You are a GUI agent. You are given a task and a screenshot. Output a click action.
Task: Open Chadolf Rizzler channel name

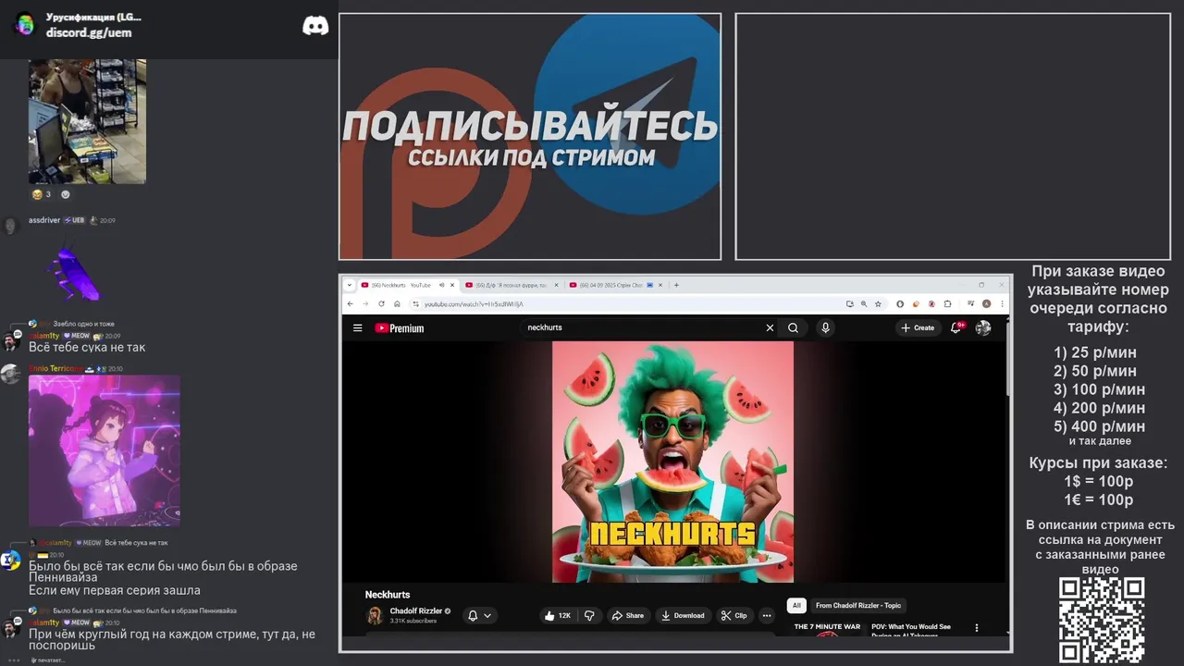pyautogui.click(x=416, y=610)
